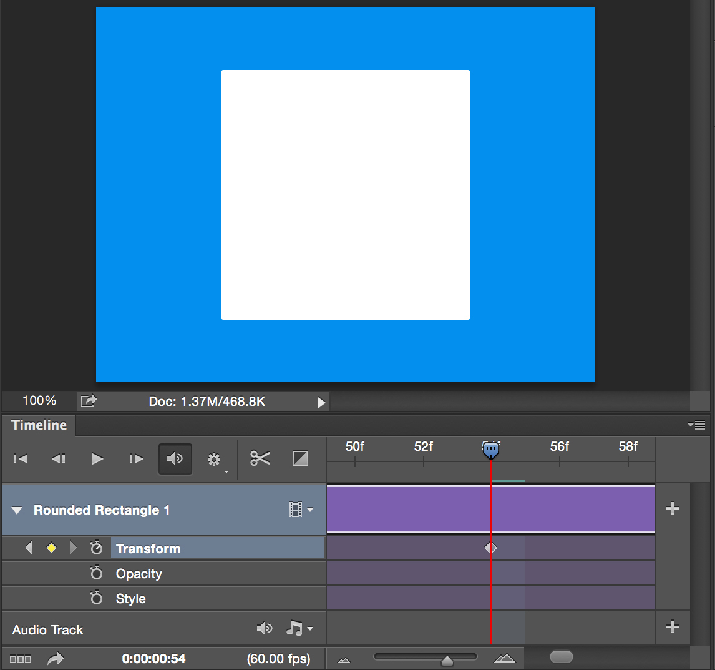
Task: Enable Style keyframe stopwatch
Action: 96,598
